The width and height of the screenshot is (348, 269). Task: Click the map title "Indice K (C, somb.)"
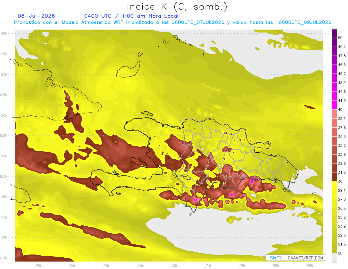pos(177,6)
